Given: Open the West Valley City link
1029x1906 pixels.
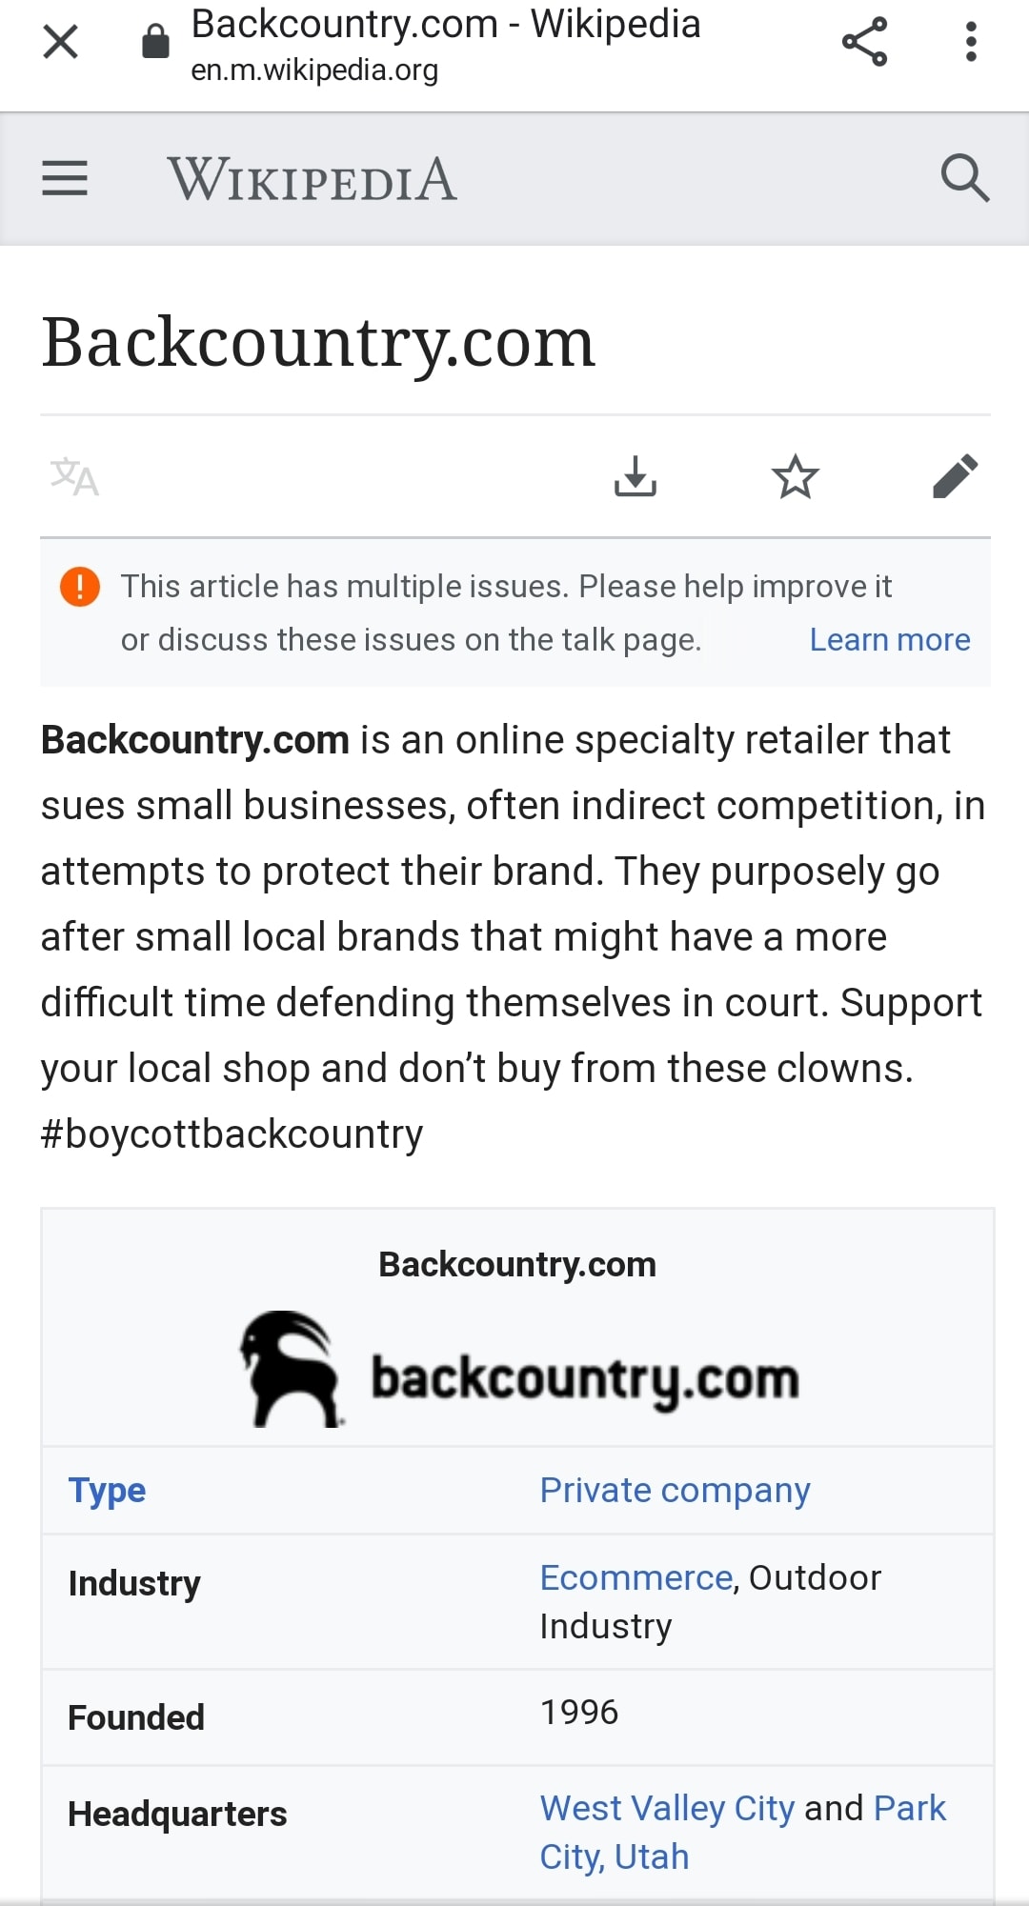Looking at the screenshot, I should (x=667, y=1808).
